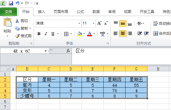Click the decrease font size icon
Screen dimensions: 171x110
[x=106, y=23]
